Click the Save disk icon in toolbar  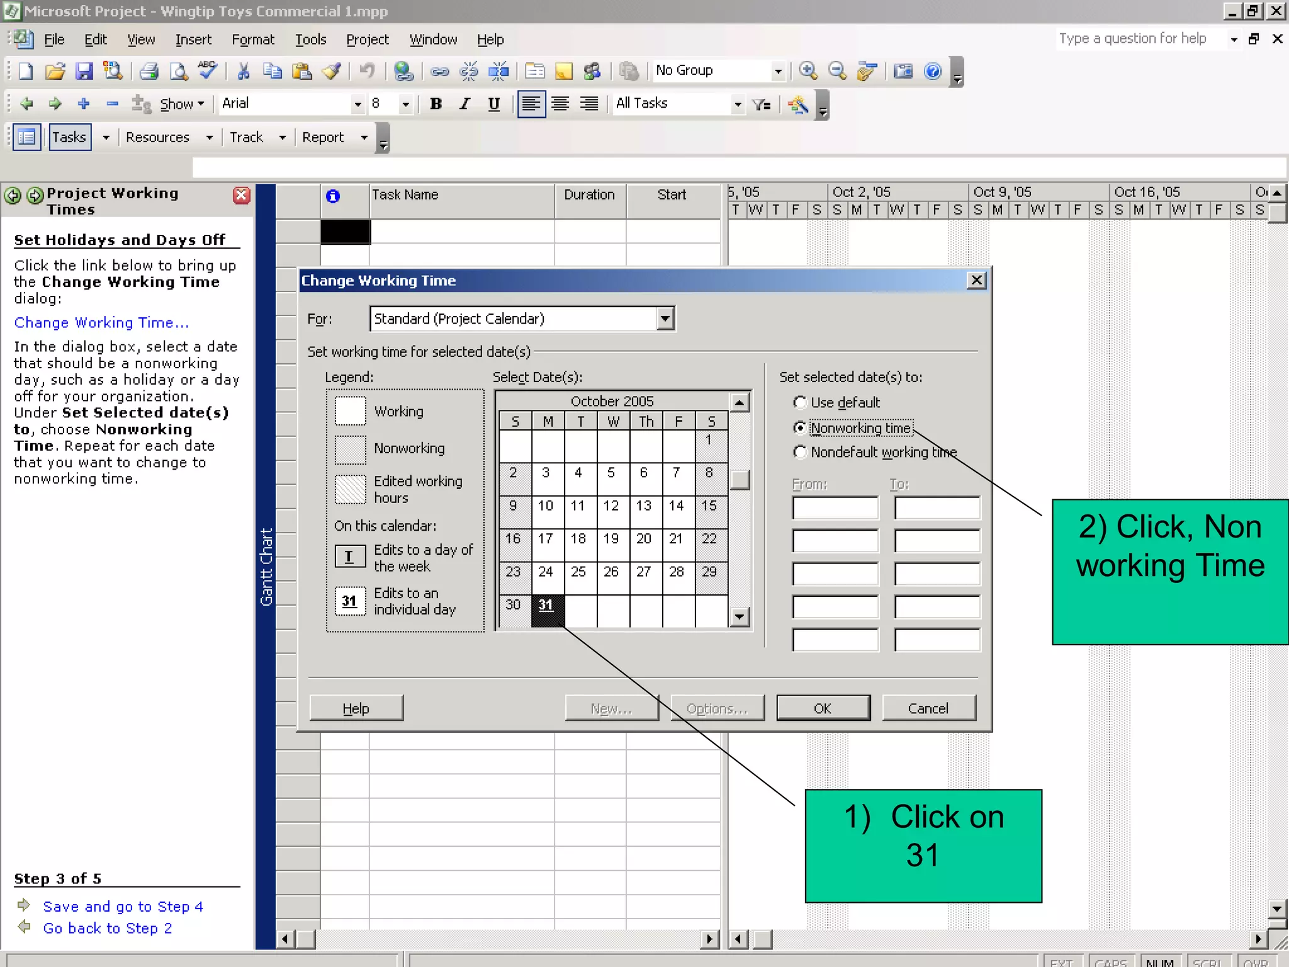coord(84,71)
